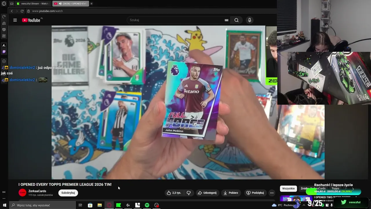Click the Wpisz tutaj, aby wyszukać taskbar search
Image resolution: width=371 pixels, height=209 pixels.
[42, 205]
